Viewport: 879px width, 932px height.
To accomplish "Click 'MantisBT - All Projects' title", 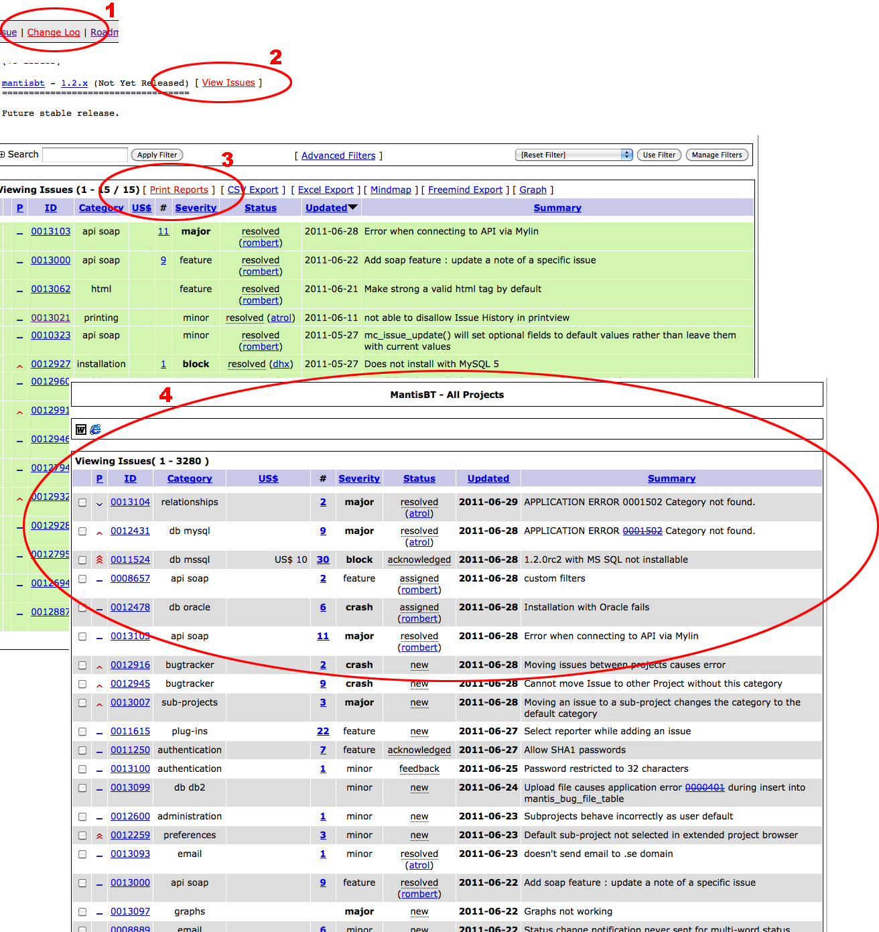I will (447, 395).
